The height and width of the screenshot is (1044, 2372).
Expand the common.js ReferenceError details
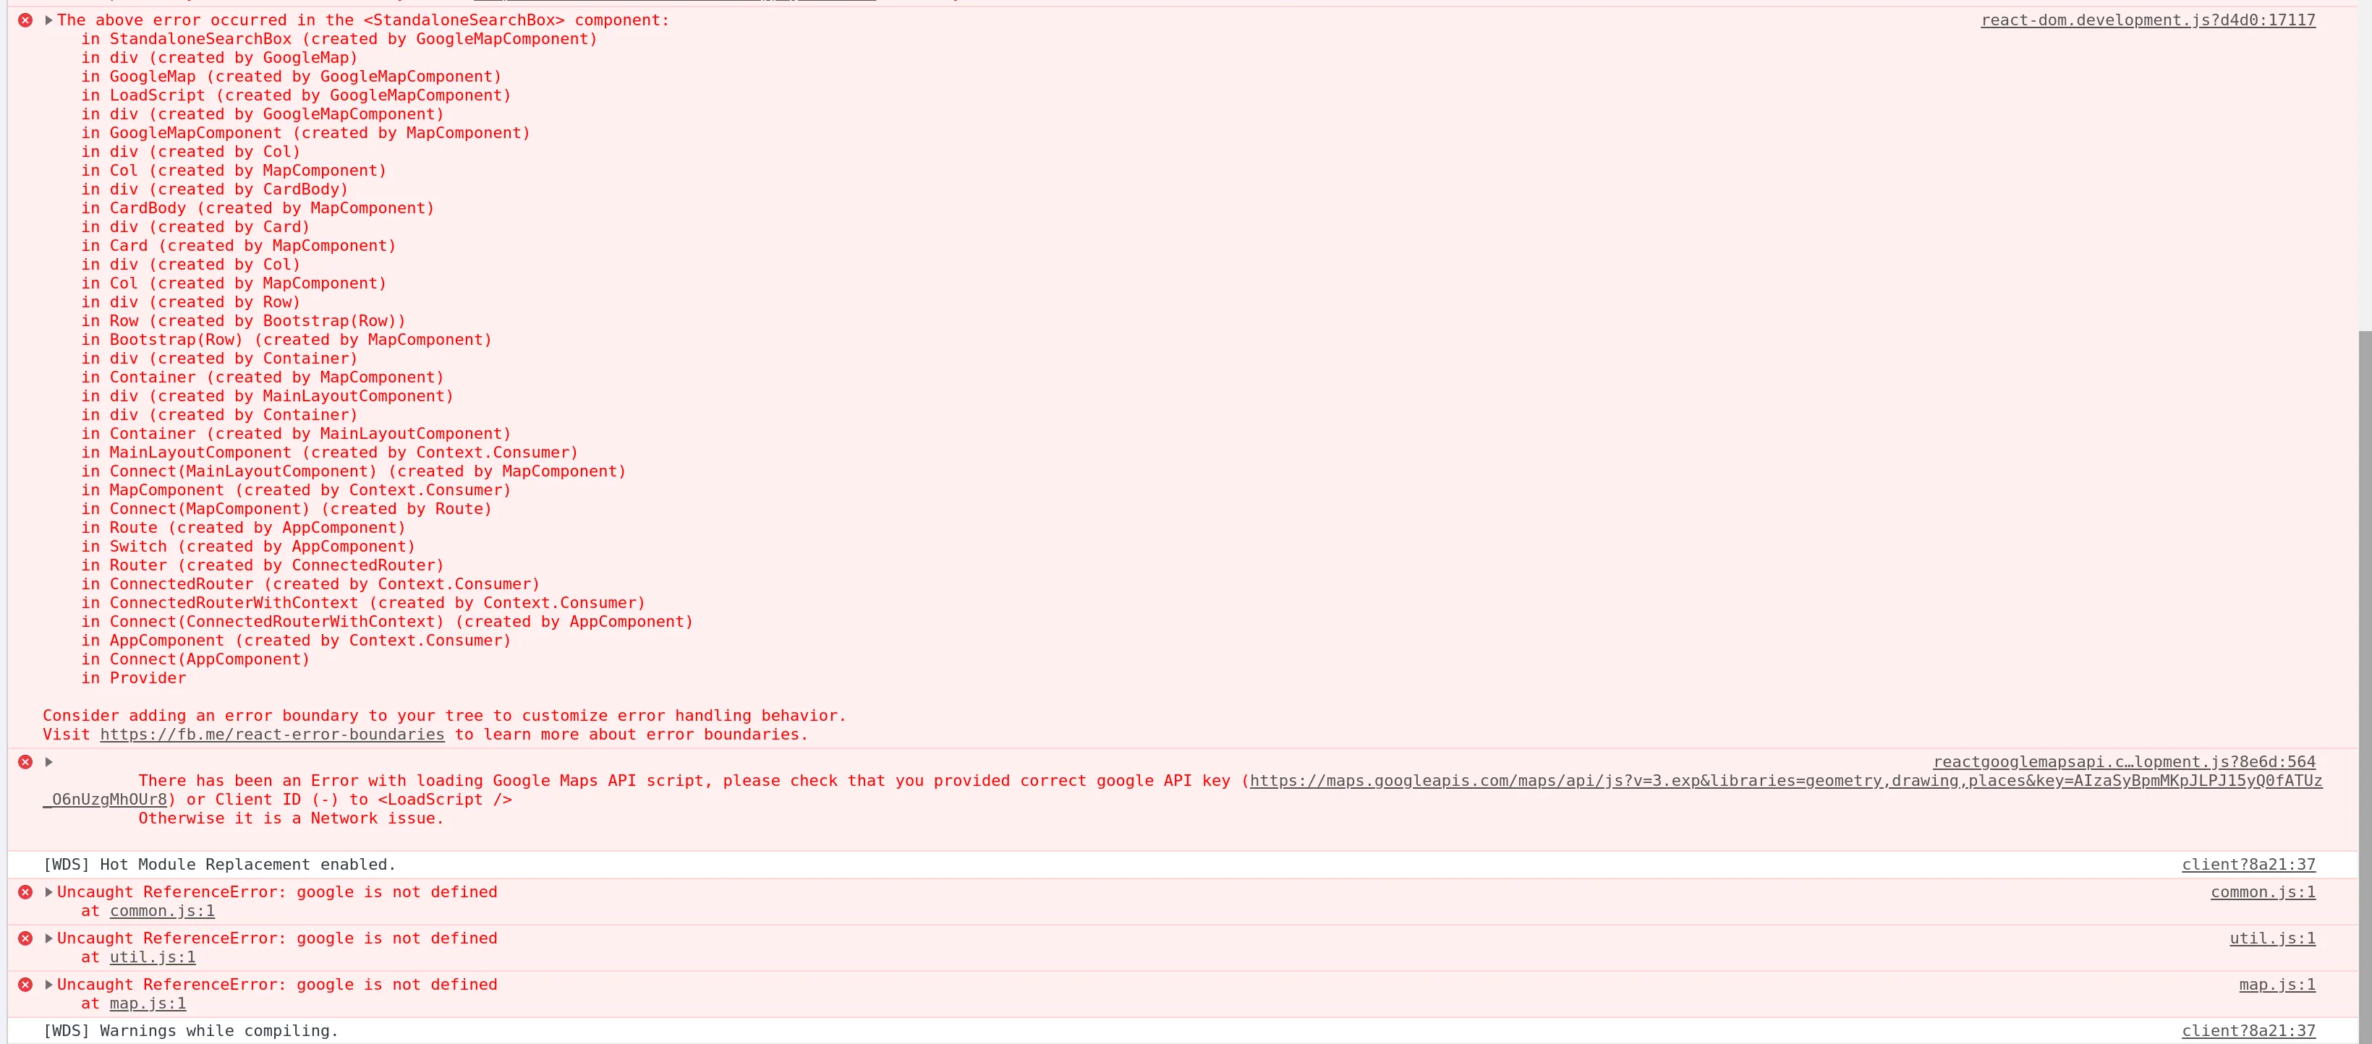click(x=48, y=892)
